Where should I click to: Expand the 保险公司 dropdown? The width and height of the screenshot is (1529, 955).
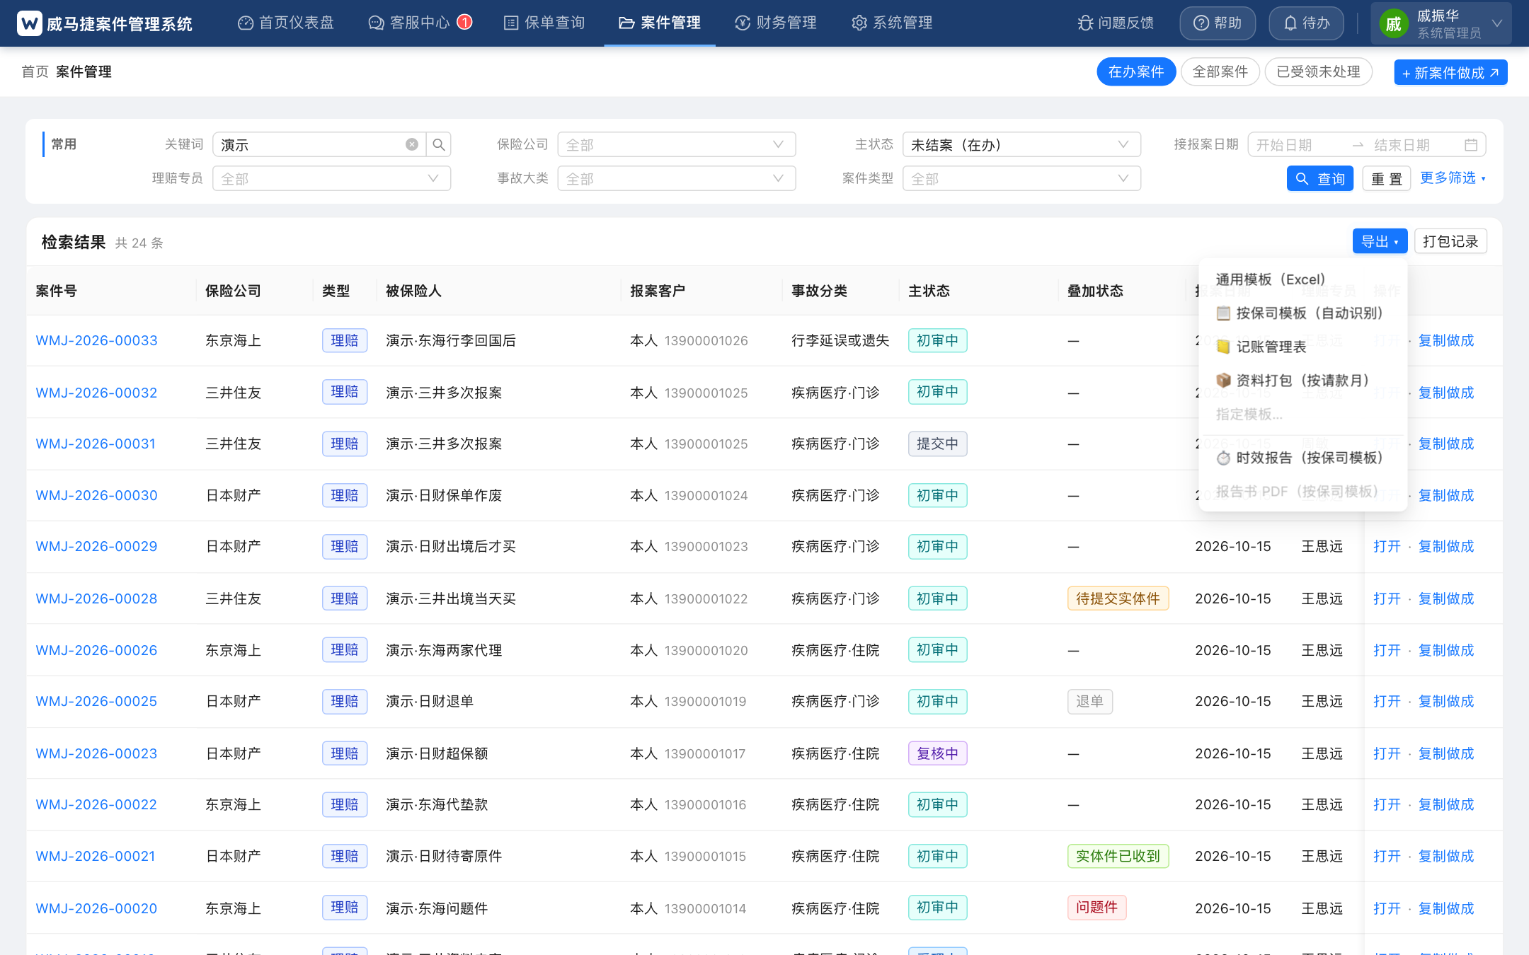(x=677, y=144)
